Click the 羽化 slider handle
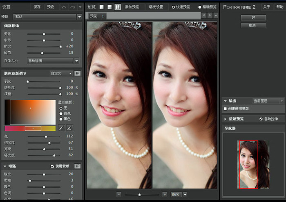The width and height of the screenshot is (286, 202). tap(27, 81)
